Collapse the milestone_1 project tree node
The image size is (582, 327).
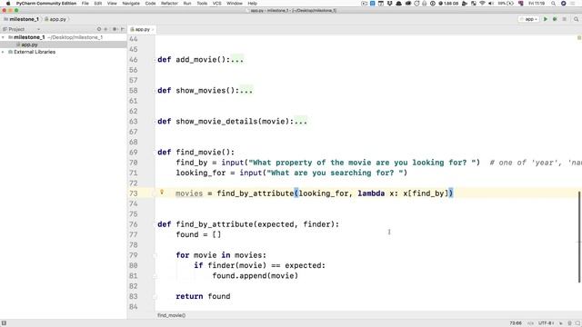4,37
